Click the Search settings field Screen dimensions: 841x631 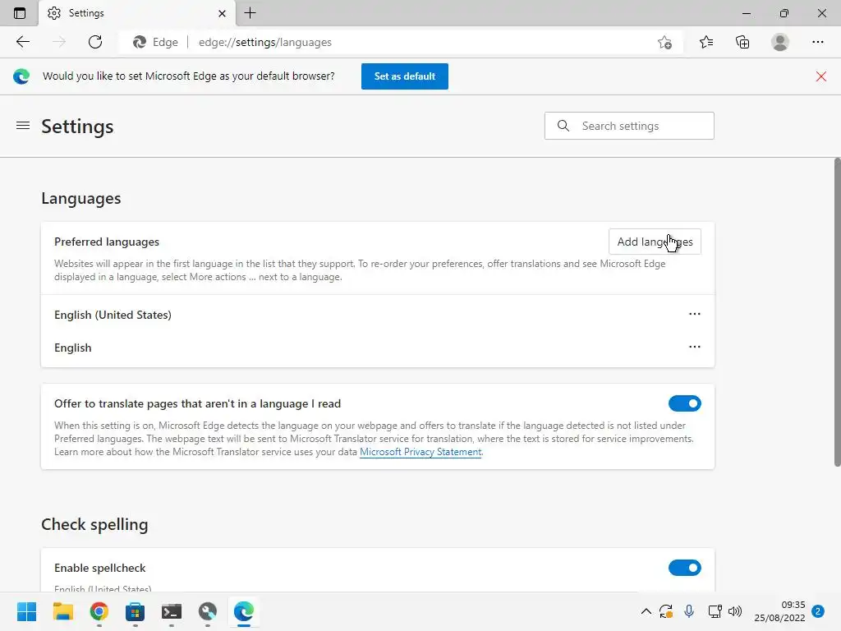click(x=629, y=126)
